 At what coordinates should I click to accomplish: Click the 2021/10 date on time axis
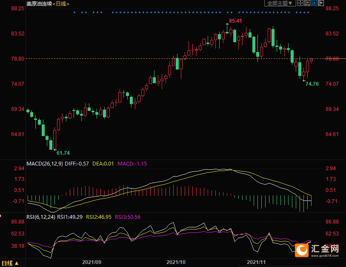176,262
